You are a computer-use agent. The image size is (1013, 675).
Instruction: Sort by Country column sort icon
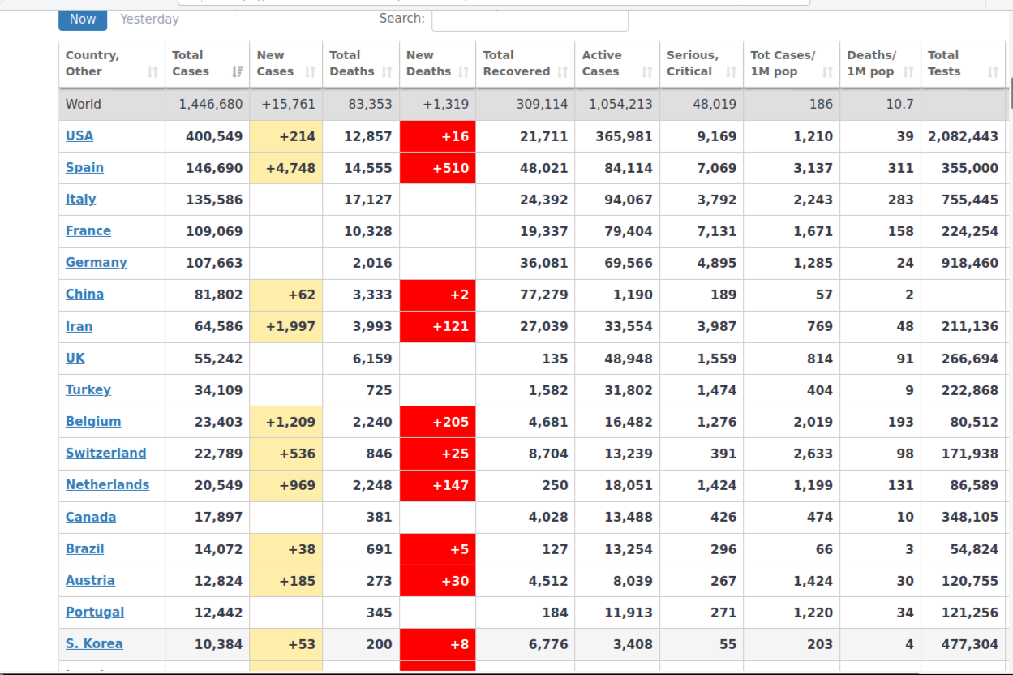point(152,72)
